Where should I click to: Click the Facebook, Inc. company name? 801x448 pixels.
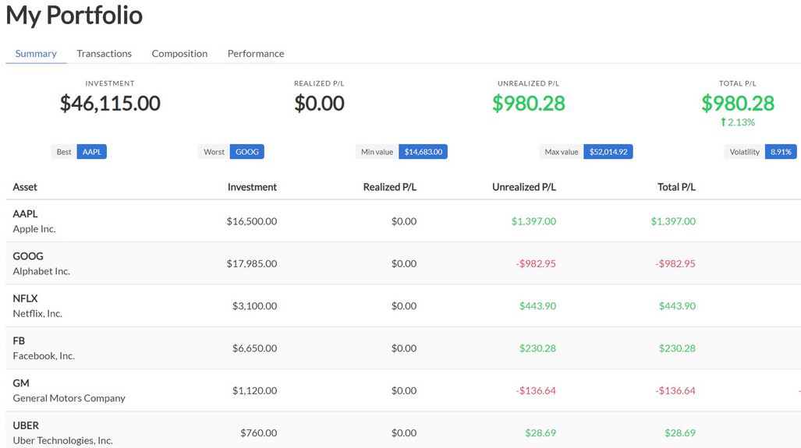[44, 356]
